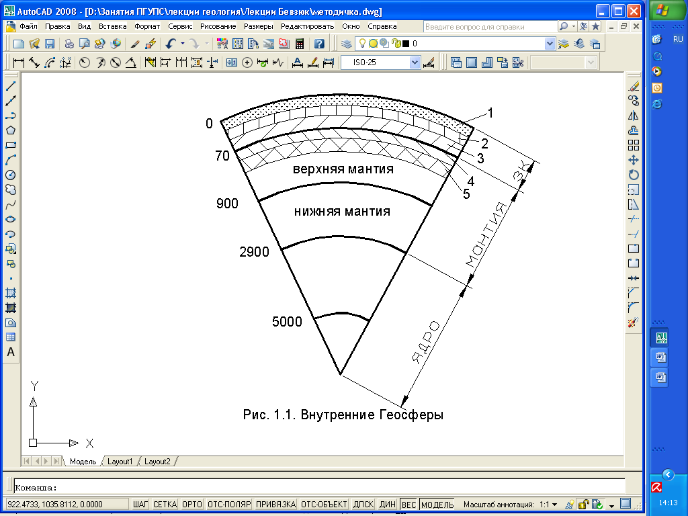Click the Array tool
The image size is (688, 516).
pos(633,145)
